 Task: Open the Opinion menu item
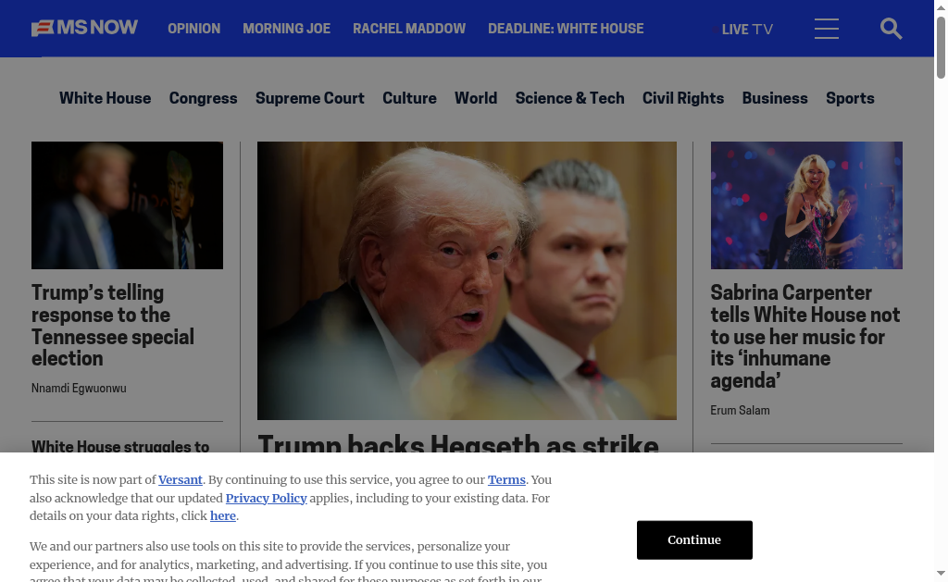(194, 29)
